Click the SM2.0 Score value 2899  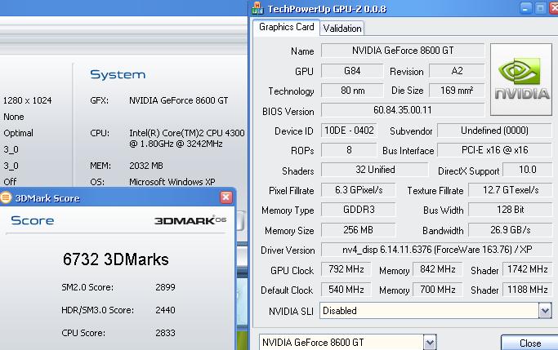pyautogui.click(x=165, y=287)
